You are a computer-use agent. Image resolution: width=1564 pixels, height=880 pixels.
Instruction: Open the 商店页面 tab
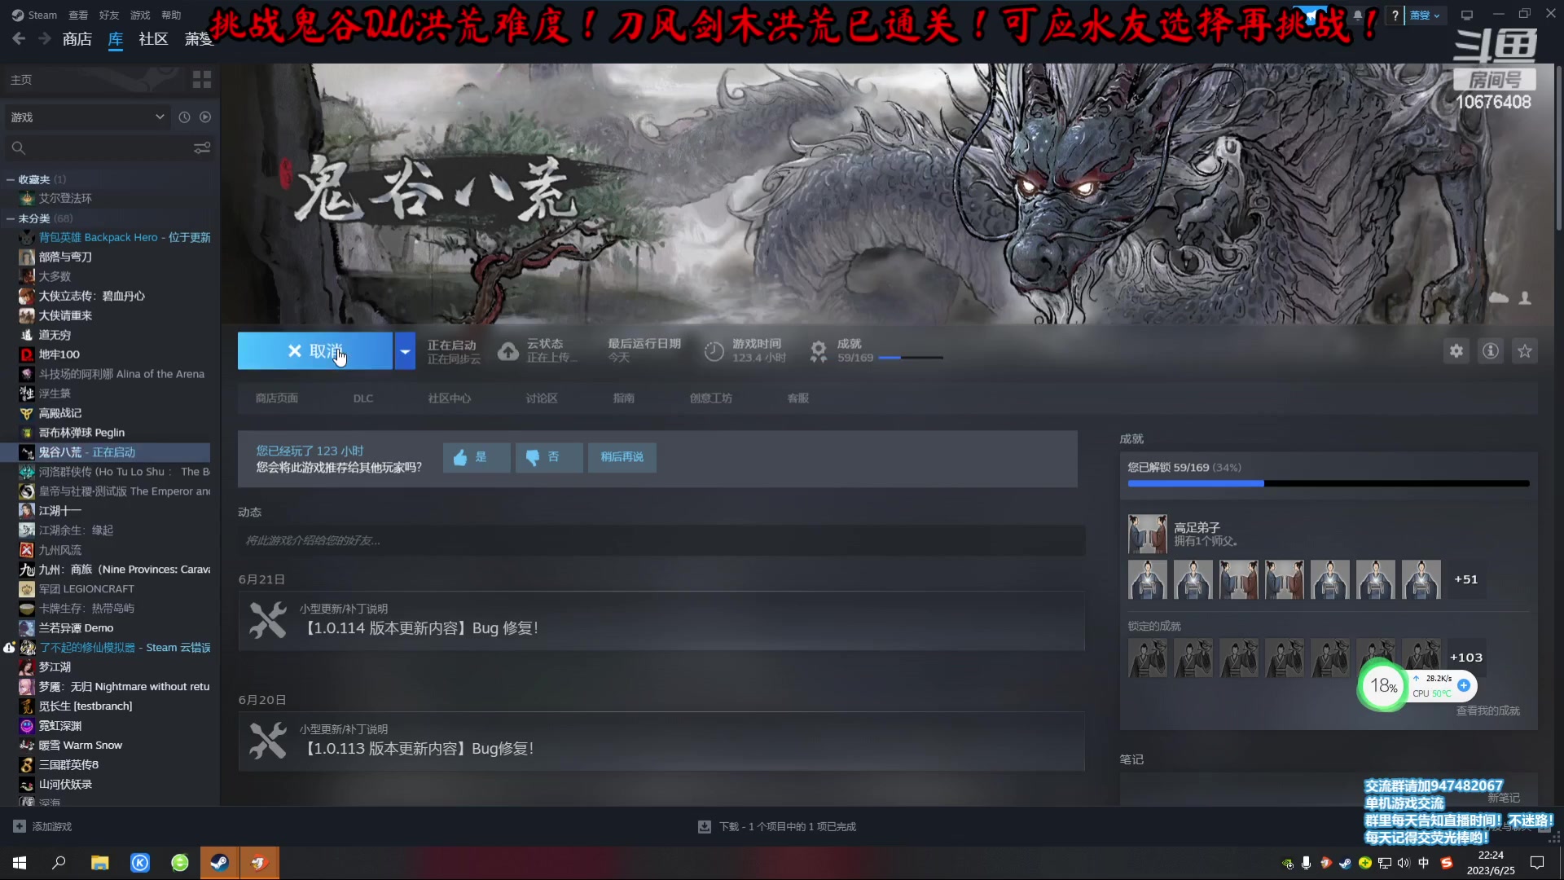[277, 398]
